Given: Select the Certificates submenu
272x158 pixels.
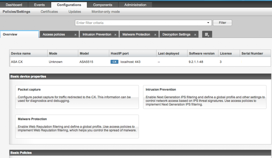Looking at the screenshot, I should 49,12.
